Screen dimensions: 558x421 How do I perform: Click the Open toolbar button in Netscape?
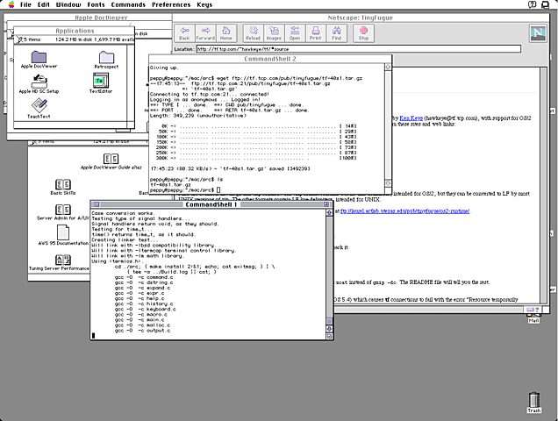tap(295, 33)
